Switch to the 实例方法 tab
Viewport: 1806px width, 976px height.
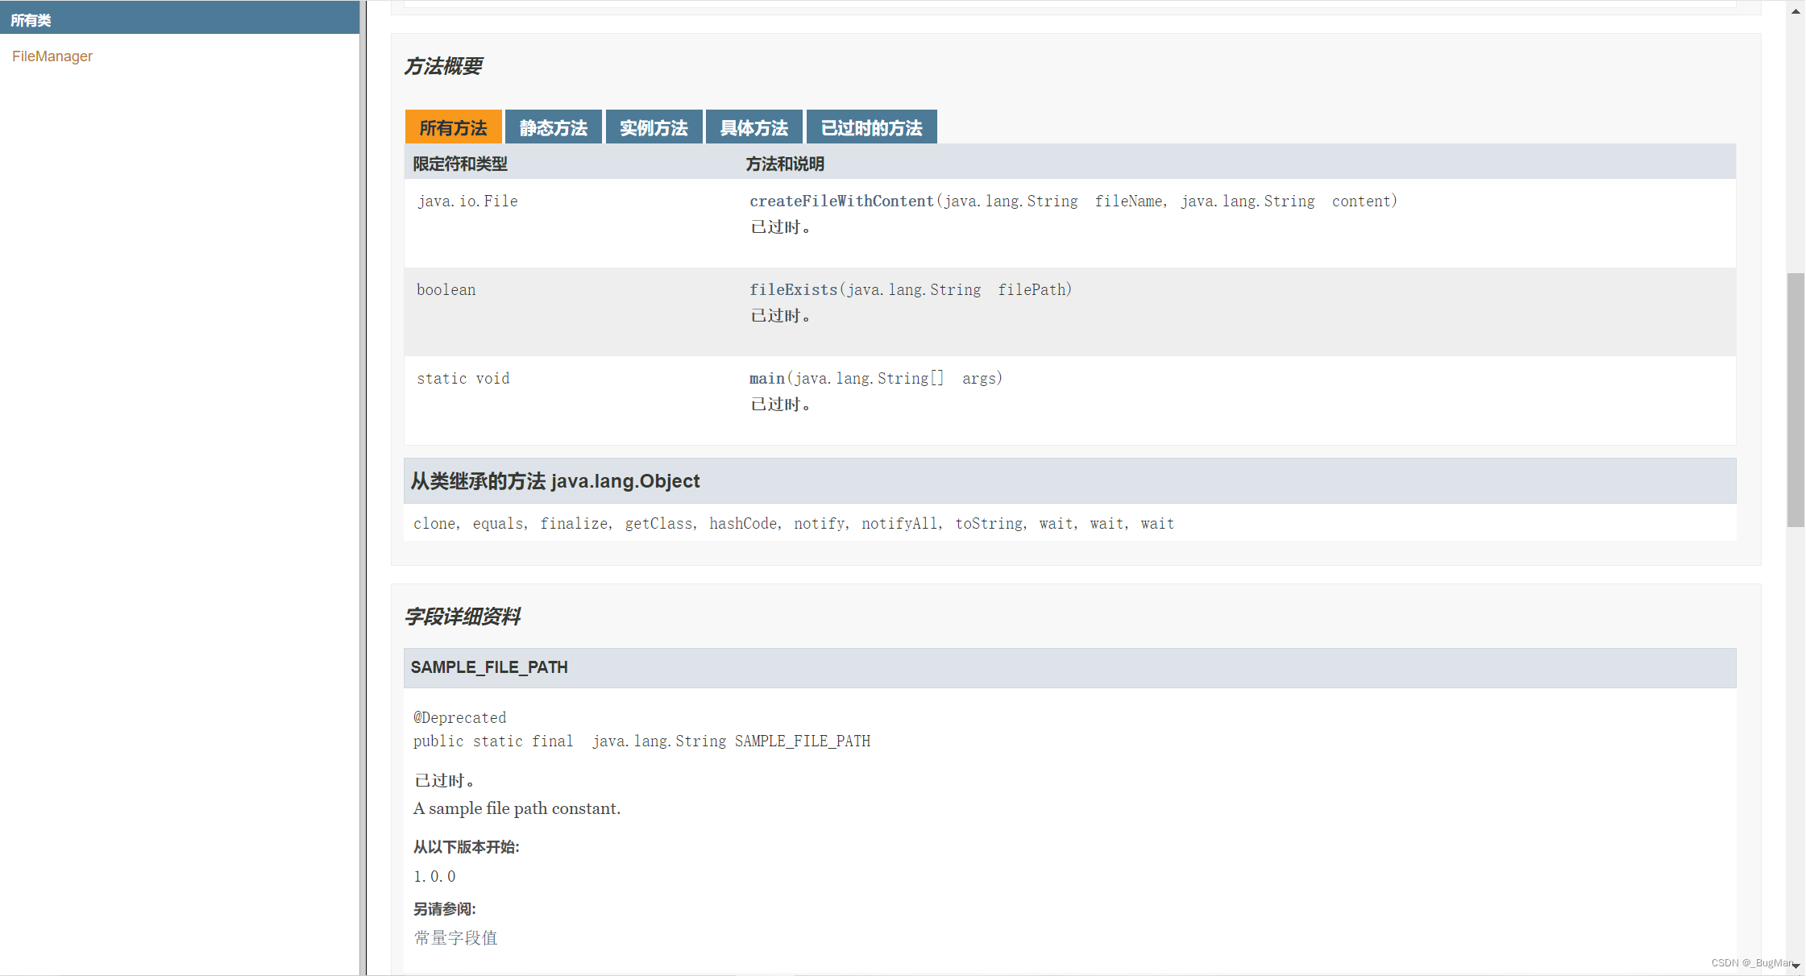click(654, 127)
